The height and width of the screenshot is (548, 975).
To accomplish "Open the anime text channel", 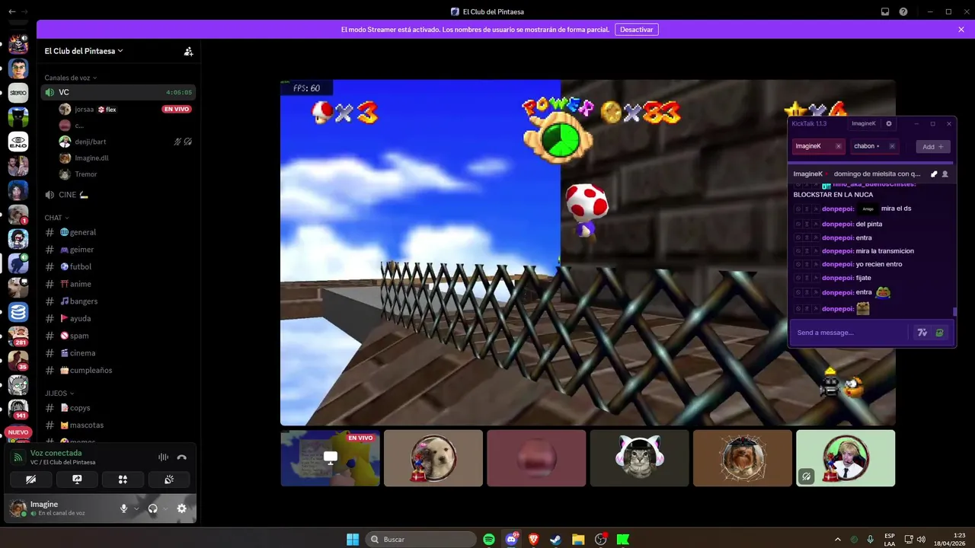I will pos(118,284).
